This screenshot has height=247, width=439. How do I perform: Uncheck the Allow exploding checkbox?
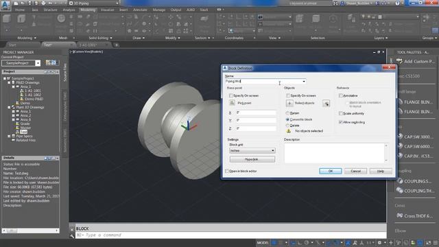pyautogui.click(x=341, y=122)
